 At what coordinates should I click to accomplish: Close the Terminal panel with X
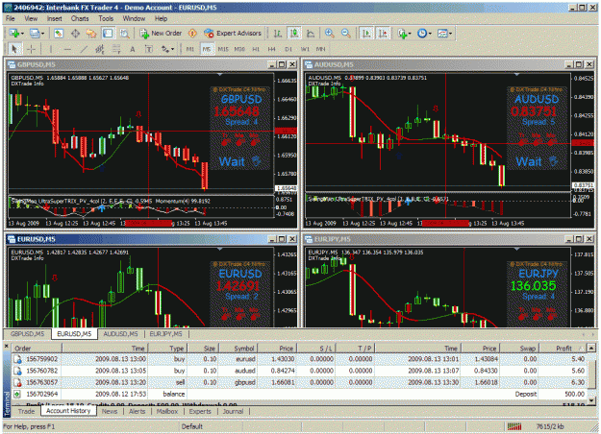tap(7, 347)
